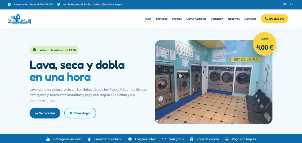Click the address Av. de Baunatal, 8
302x143 pixels.
tap(92, 4)
